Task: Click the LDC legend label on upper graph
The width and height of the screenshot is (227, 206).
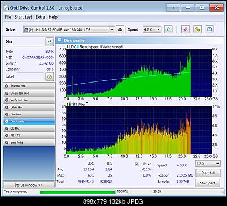Action: coord(72,47)
